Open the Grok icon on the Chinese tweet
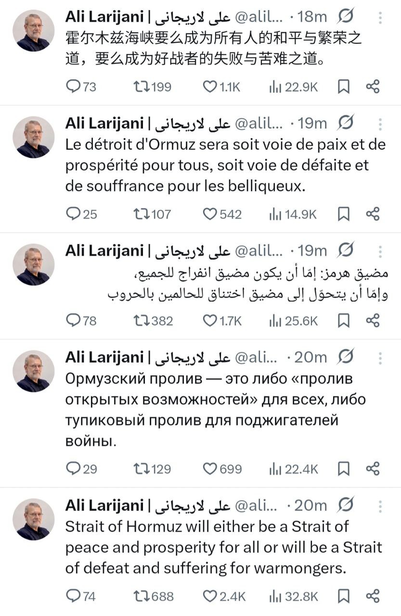The width and height of the screenshot is (401, 616). click(346, 17)
